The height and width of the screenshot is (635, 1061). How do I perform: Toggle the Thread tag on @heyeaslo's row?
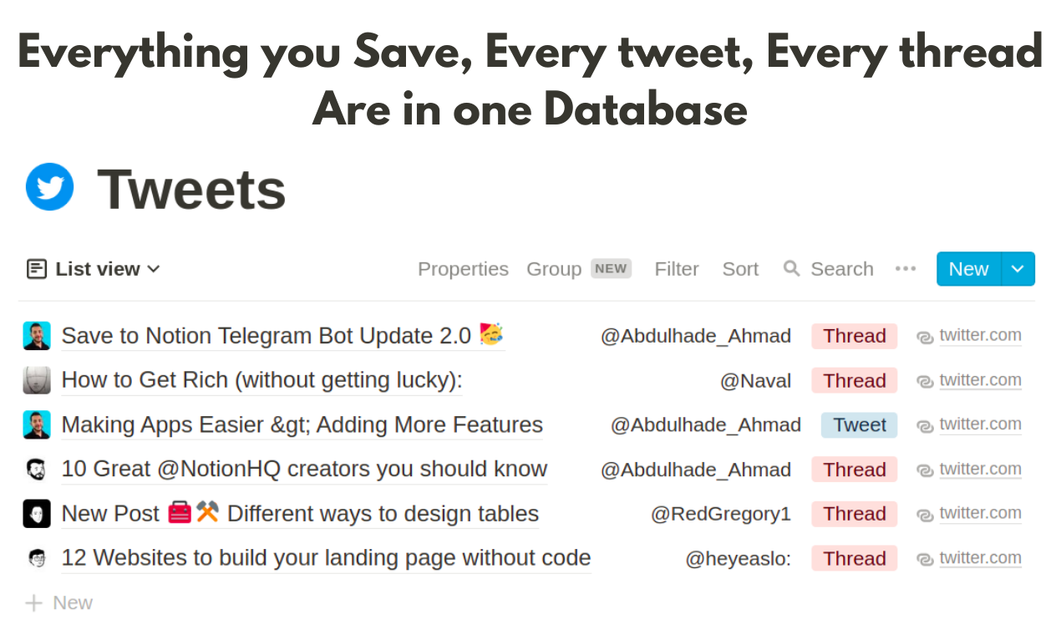click(854, 557)
